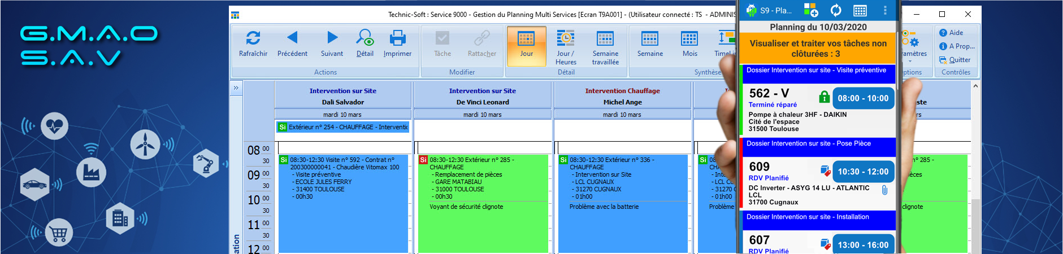Tap the S9 Android app icon
Screen dimensions: 1063x254
[751, 10]
